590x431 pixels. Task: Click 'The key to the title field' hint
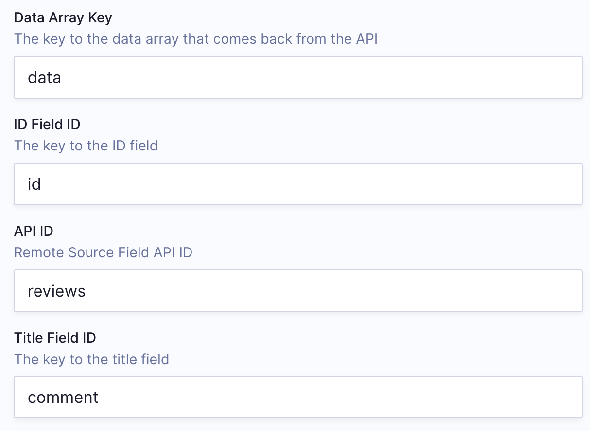[91, 359]
